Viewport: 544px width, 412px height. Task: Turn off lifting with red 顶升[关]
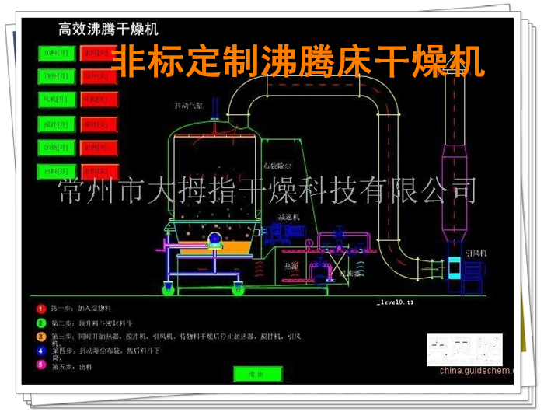(99, 76)
